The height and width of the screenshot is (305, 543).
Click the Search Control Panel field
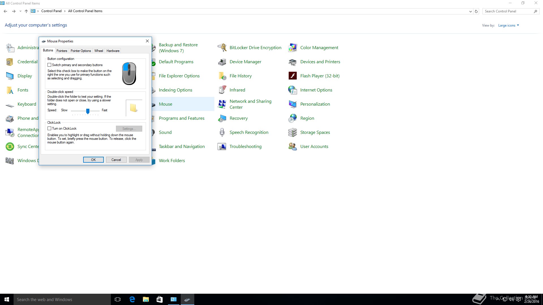click(x=508, y=11)
